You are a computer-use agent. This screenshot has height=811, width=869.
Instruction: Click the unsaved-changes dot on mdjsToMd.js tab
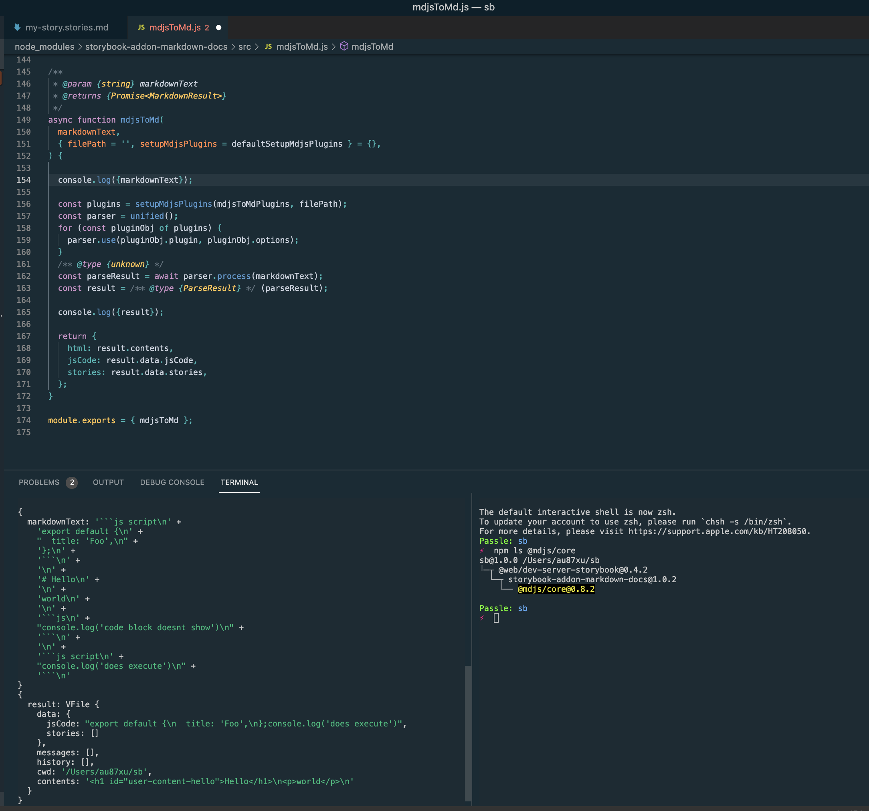tap(218, 28)
